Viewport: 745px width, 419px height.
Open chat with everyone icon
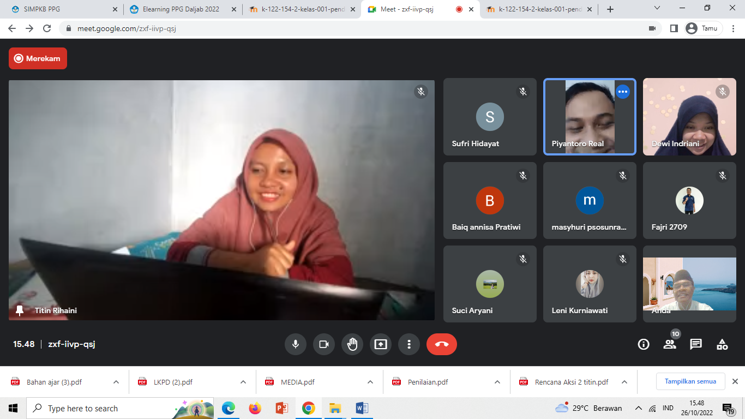pos(696,344)
